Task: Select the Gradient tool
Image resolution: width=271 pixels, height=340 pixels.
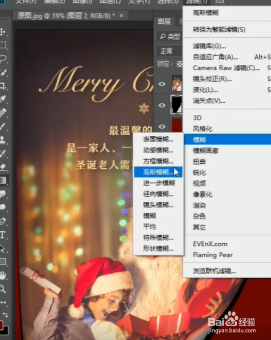Action: click(3, 180)
